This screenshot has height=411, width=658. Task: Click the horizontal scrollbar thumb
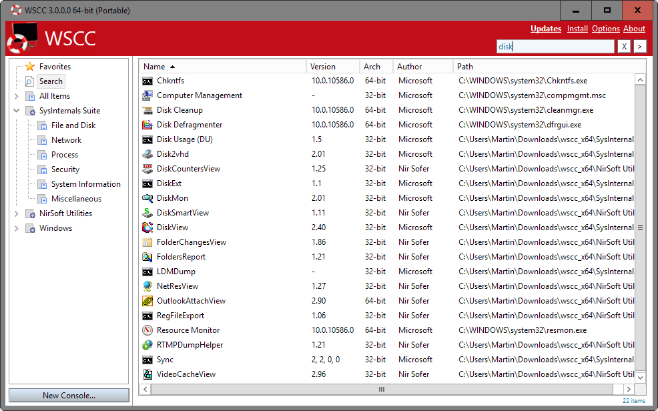tap(382, 389)
